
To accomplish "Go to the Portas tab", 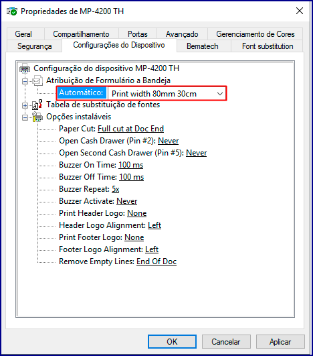I will 138,34.
